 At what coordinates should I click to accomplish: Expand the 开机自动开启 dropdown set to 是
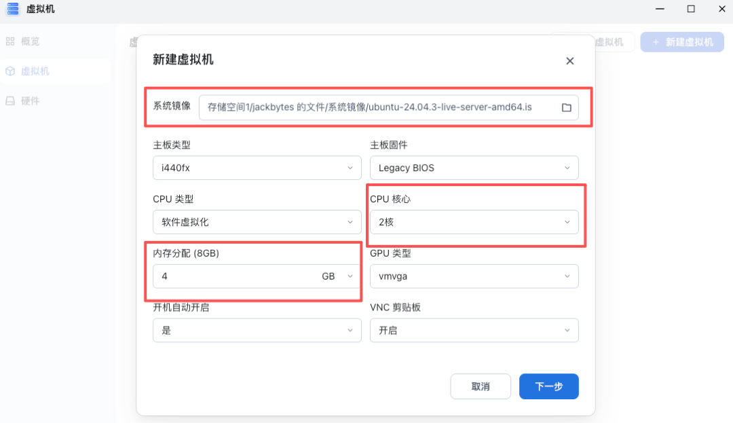pos(257,330)
